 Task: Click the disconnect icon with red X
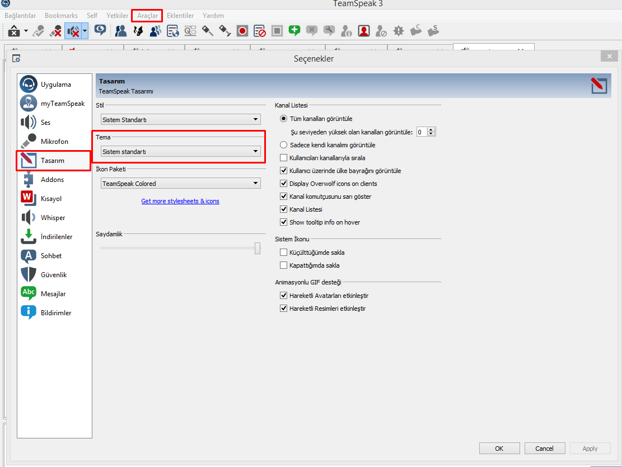(55, 31)
